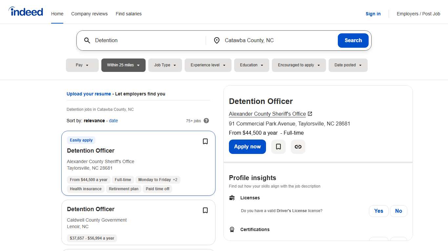Open the Upload your resume link

89,94
